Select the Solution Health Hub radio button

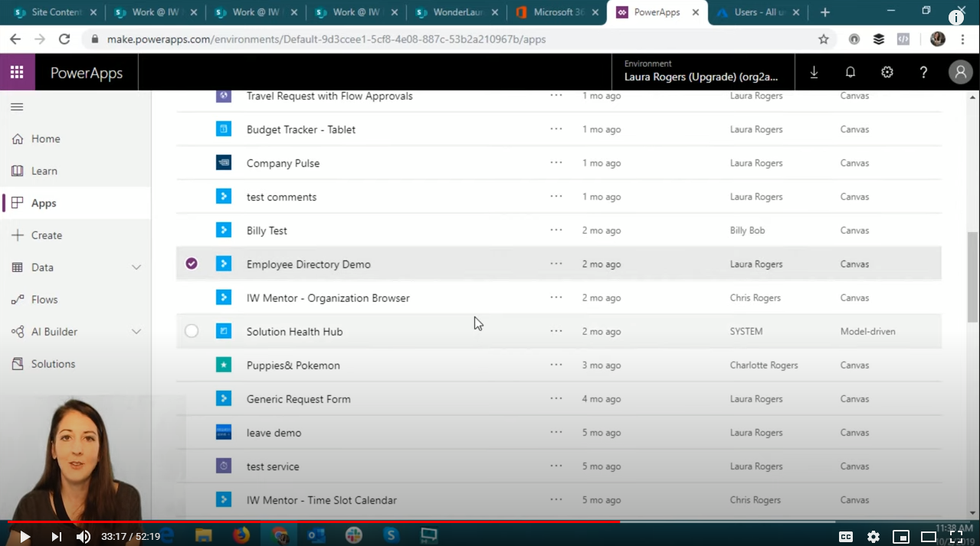191,331
